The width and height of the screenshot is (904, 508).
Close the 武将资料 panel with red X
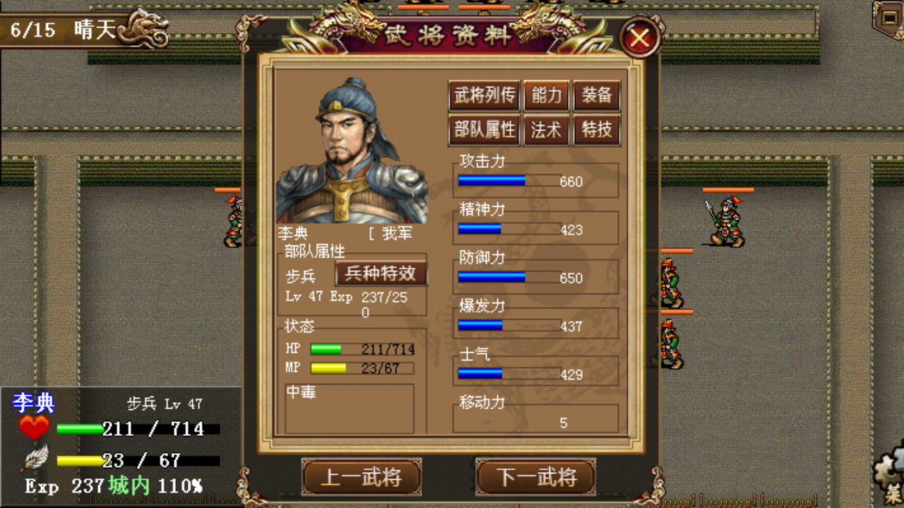tap(640, 37)
